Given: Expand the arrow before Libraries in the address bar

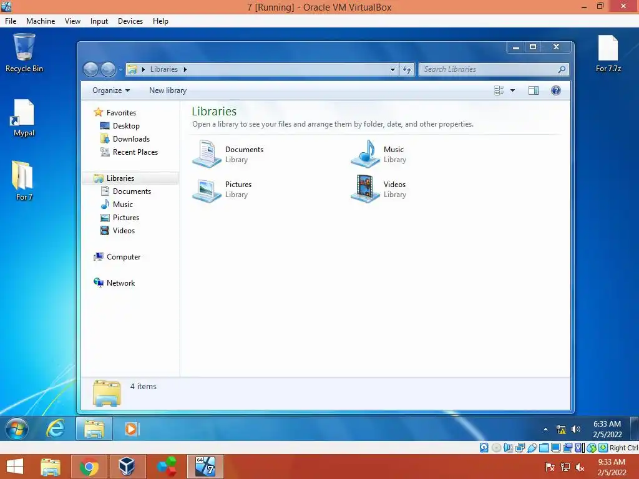Looking at the screenshot, I should (x=144, y=70).
